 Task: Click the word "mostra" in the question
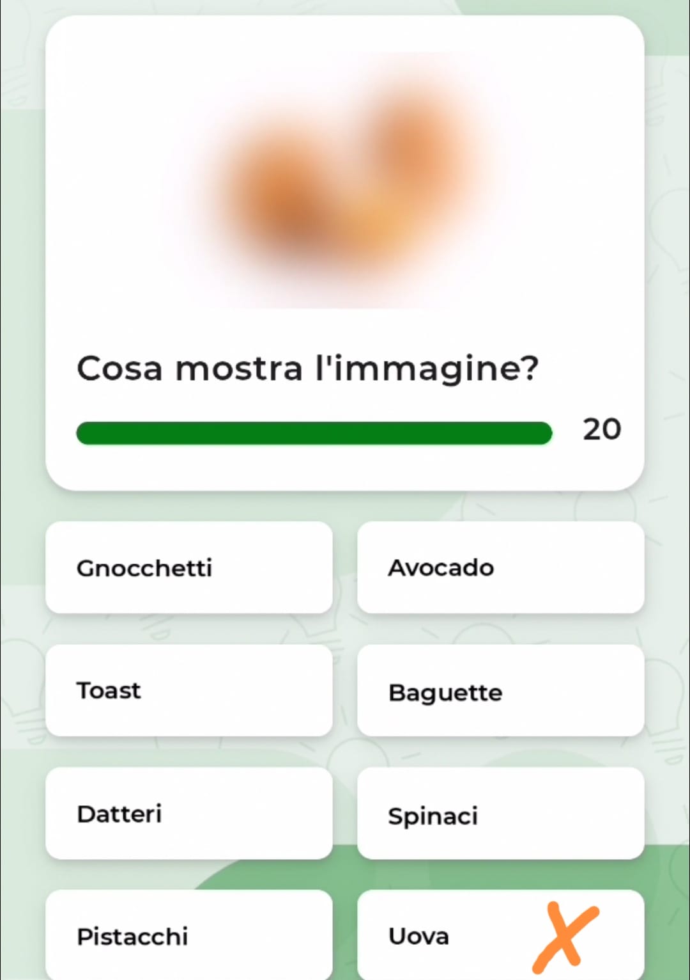tap(239, 369)
